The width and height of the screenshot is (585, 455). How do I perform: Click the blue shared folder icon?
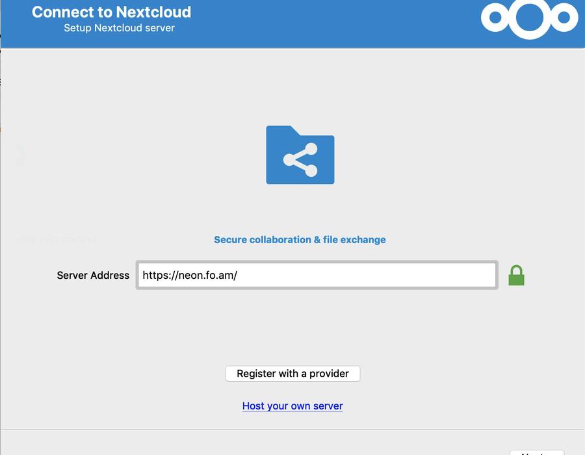pos(300,155)
